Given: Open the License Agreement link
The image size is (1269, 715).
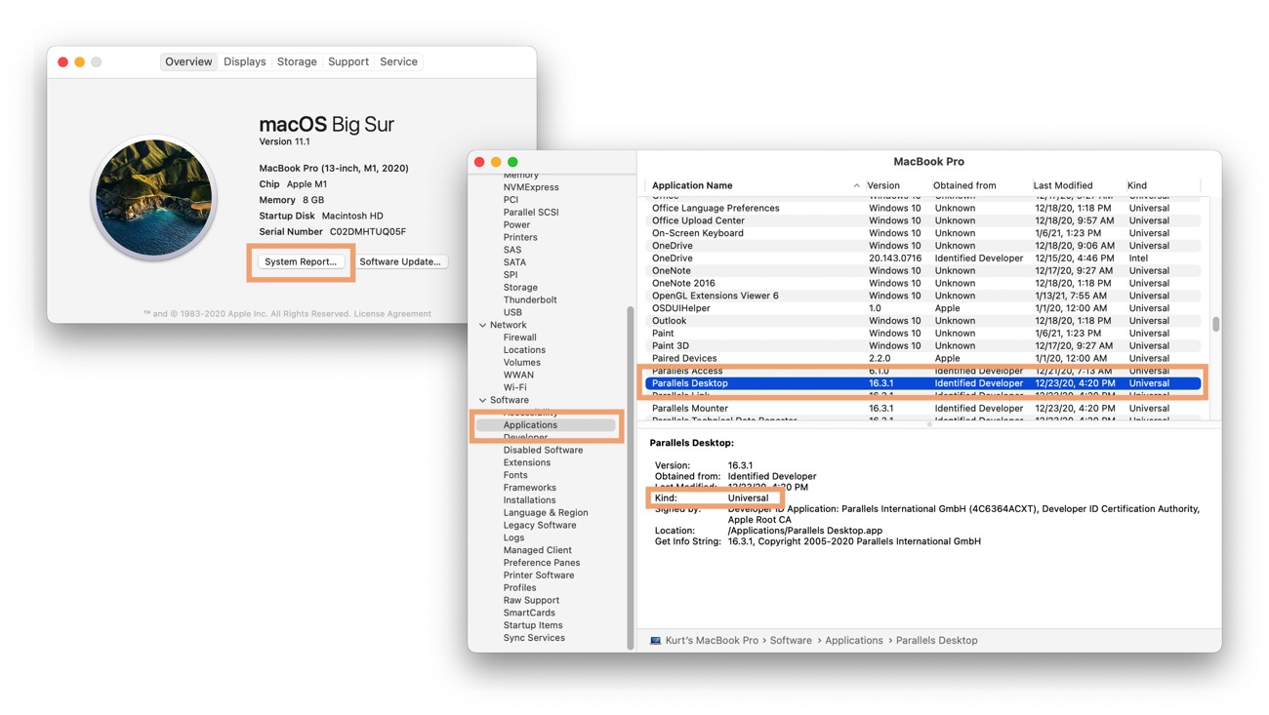Looking at the screenshot, I should point(392,314).
